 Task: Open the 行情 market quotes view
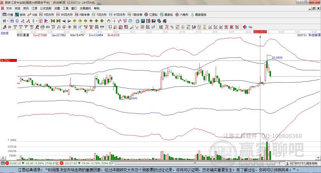pos(8,15)
